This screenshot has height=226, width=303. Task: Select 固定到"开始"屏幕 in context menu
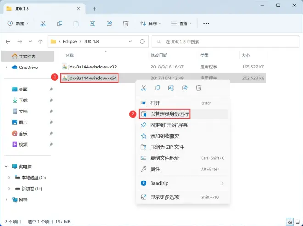(183, 125)
